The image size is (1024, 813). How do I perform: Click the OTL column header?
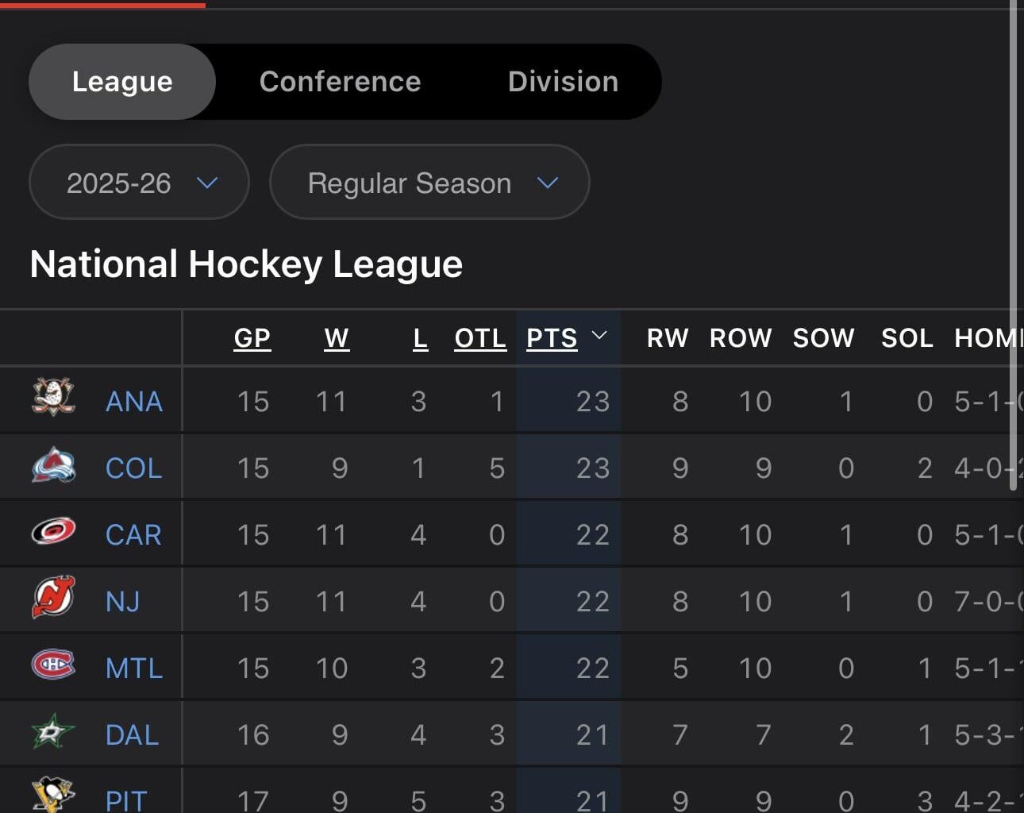pyautogui.click(x=479, y=337)
